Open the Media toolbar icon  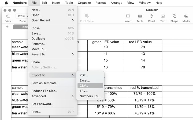pos(186,16)
